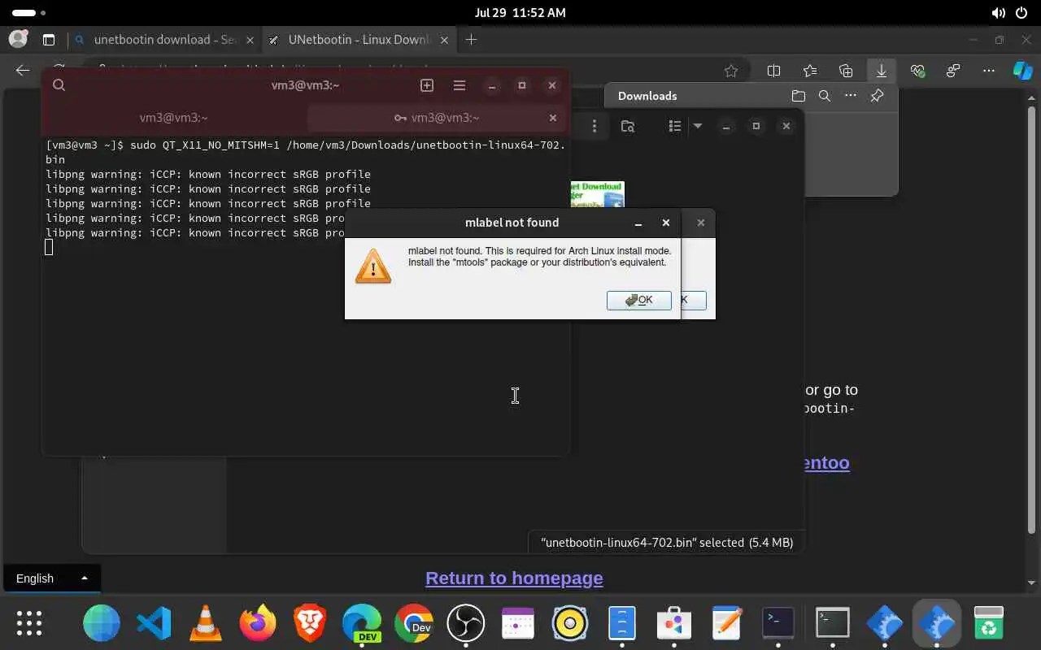The height and width of the screenshot is (650, 1041).
Task: Open the GNOME activities pill in the top bar
Action: (x=29, y=13)
